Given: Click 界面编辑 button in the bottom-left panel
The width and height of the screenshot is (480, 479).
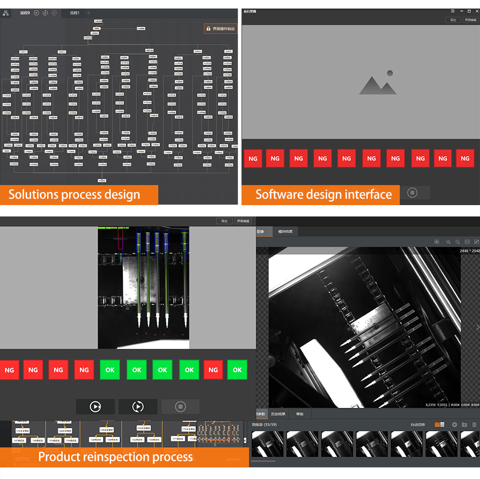Looking at the screenshot, I should [x=243, y=221].
